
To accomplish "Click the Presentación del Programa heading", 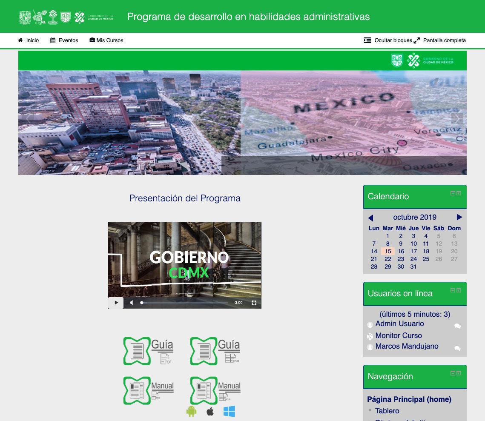I will tap(185, 198).
